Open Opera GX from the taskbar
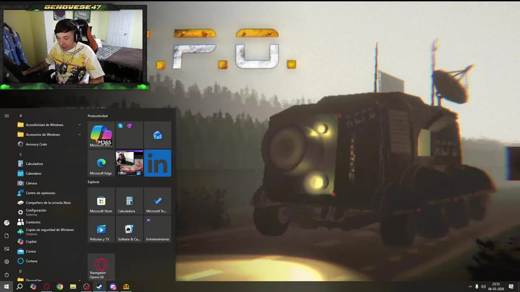Viewport: 520px width, 292px height. [x=47, y=287]
